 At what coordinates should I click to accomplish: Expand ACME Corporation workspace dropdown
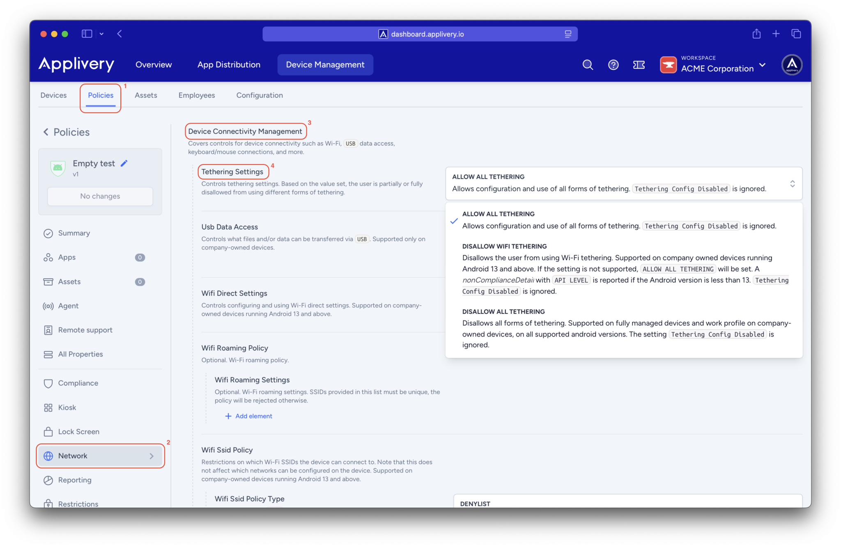pos(763,65)
